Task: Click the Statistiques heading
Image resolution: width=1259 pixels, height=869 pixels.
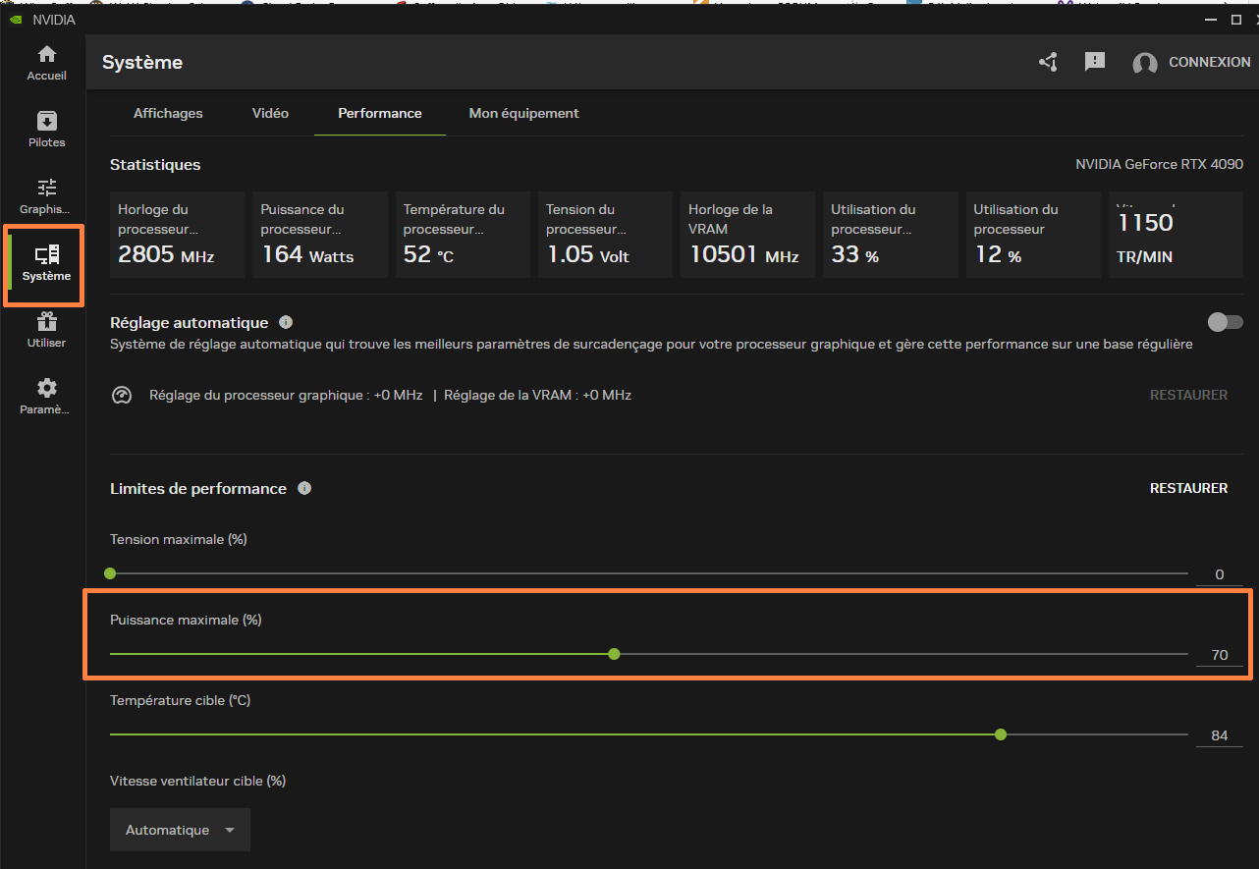Action: point(155,164)
